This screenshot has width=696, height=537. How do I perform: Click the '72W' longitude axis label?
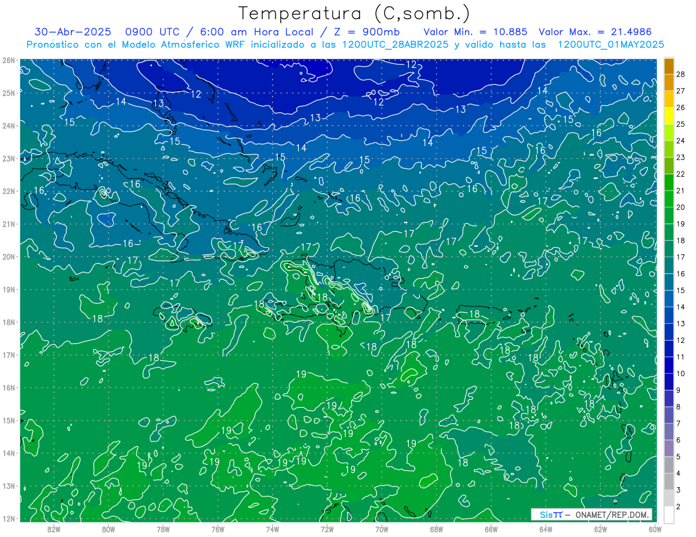[327, 529]
